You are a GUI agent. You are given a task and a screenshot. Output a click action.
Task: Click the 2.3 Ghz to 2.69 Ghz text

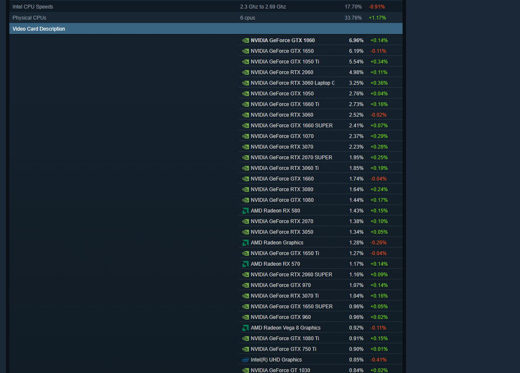coord(263,7)
